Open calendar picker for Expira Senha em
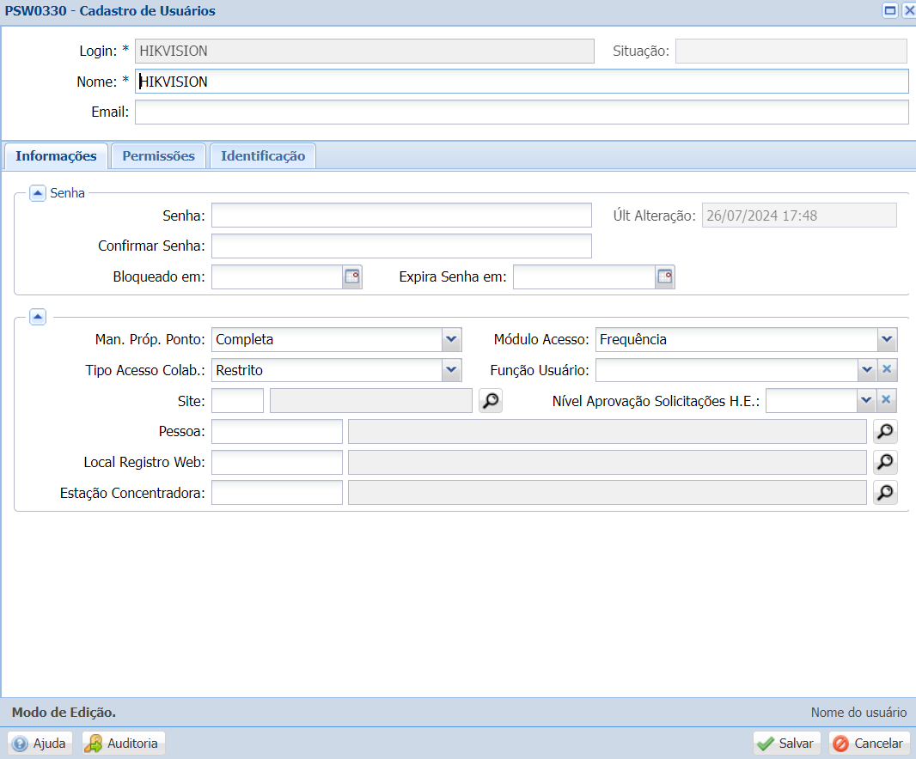916x759 pixels. (665, 276)
